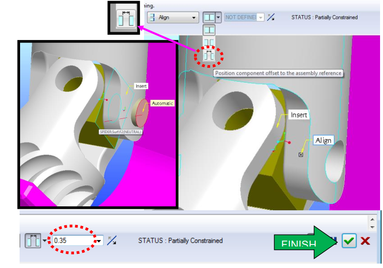This screenshot has height=268, width=383.
Task: Accept the placement with the green checkmark
Action: click(x=349, y=241)
